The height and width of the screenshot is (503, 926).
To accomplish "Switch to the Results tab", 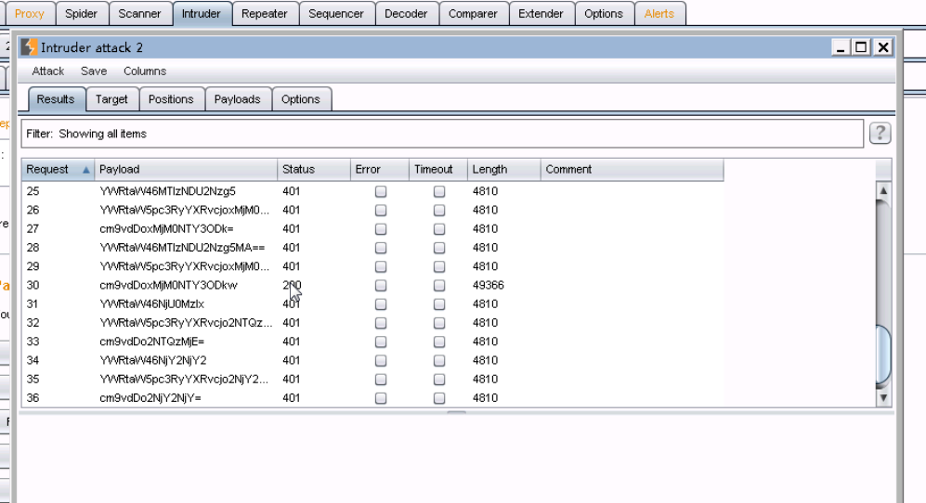I will click(x=56, y=99).
